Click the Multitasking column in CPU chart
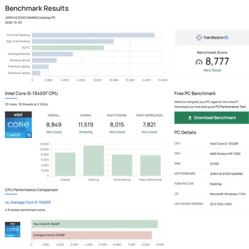 (x=122, y=165)
